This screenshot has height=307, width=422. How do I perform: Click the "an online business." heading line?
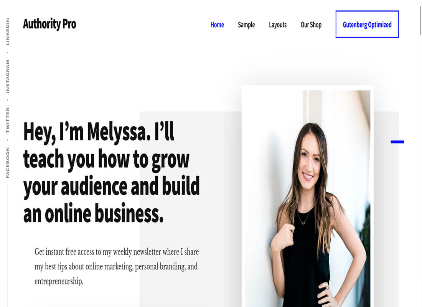tap(93, 213)
